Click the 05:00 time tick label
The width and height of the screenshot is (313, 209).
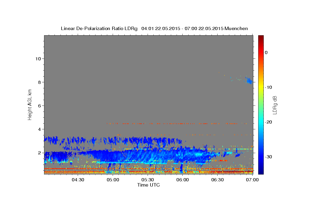(113, 180)
